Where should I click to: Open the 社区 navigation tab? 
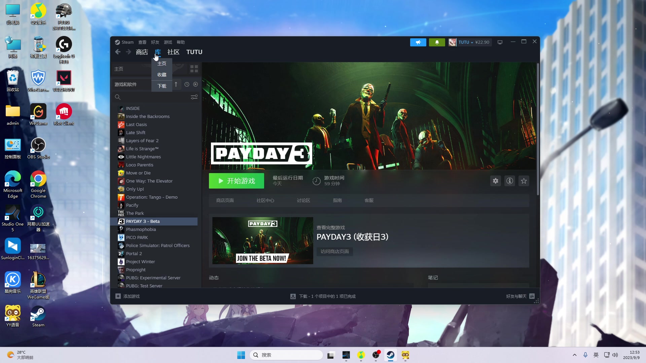point(174,52)
